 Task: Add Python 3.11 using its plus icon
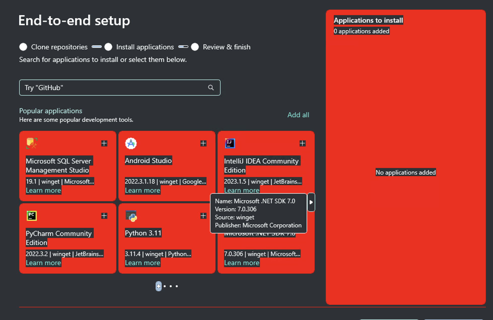[203, 216]
